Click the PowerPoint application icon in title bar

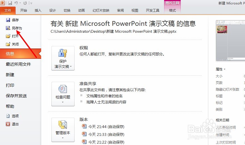pyautogui.click(x=3, y=3)
